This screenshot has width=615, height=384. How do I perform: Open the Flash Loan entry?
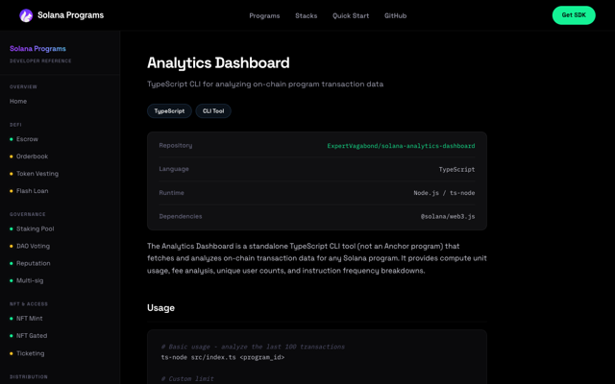click(32, 191)
